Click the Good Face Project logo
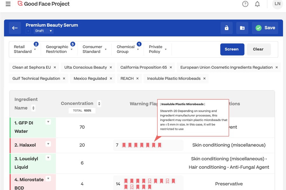Screen dimensions: 286x190 44,4
